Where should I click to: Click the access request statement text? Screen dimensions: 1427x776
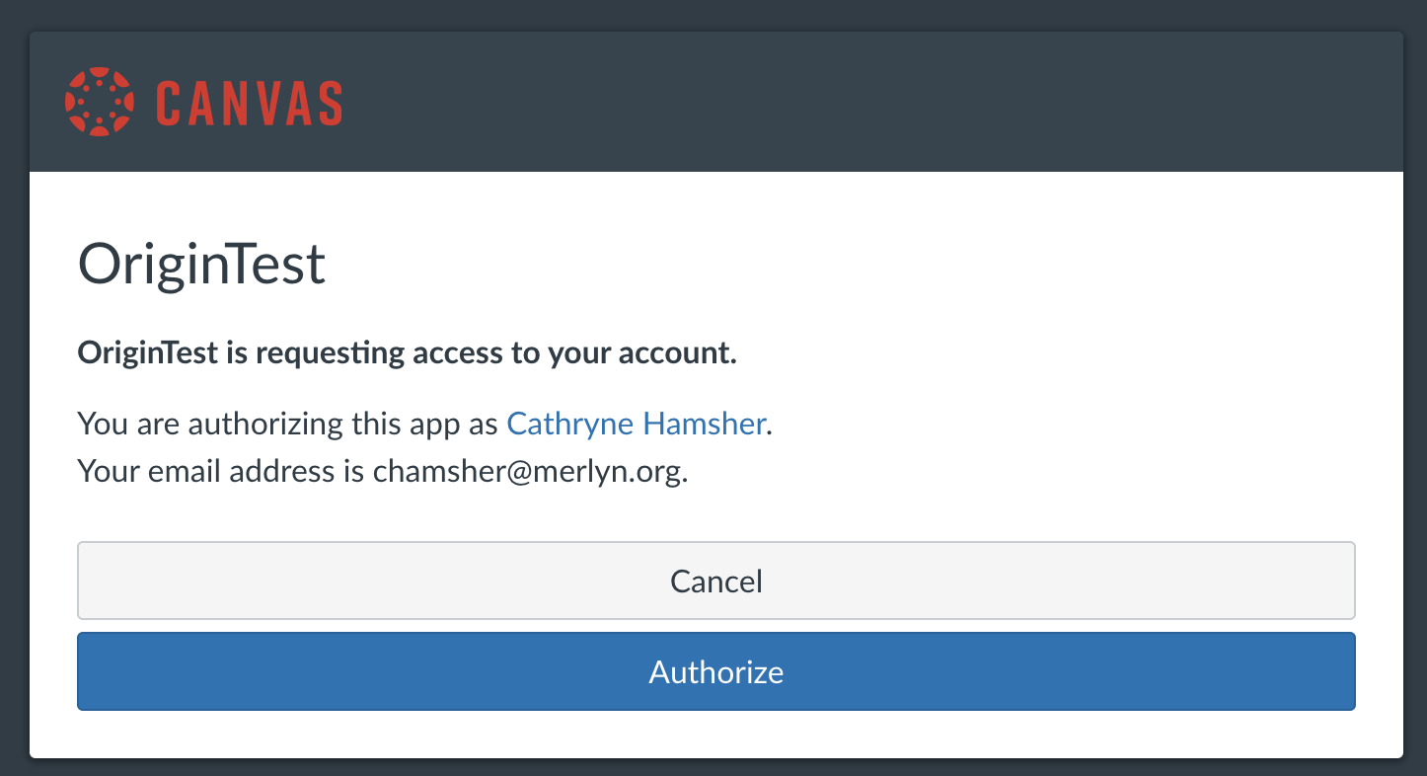407,351
